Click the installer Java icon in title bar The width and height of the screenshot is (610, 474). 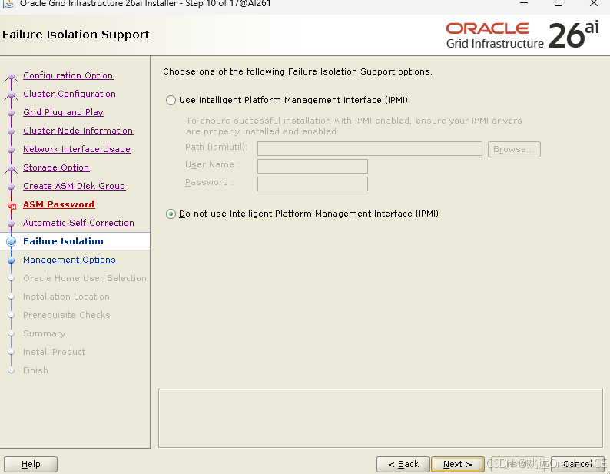(8, 4)
